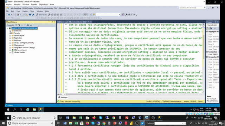
Task: Open the properties window toolbar icon
Action: (x=123, y=15)
